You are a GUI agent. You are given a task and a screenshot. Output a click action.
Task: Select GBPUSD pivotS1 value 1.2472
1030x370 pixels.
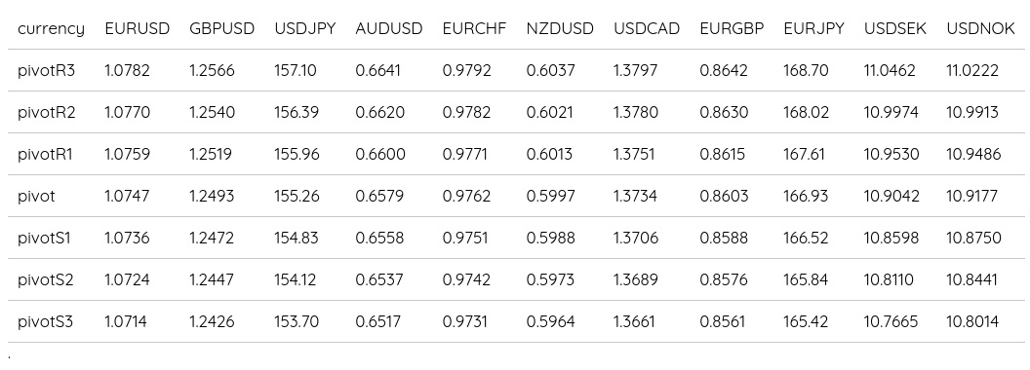click(212, 238)
